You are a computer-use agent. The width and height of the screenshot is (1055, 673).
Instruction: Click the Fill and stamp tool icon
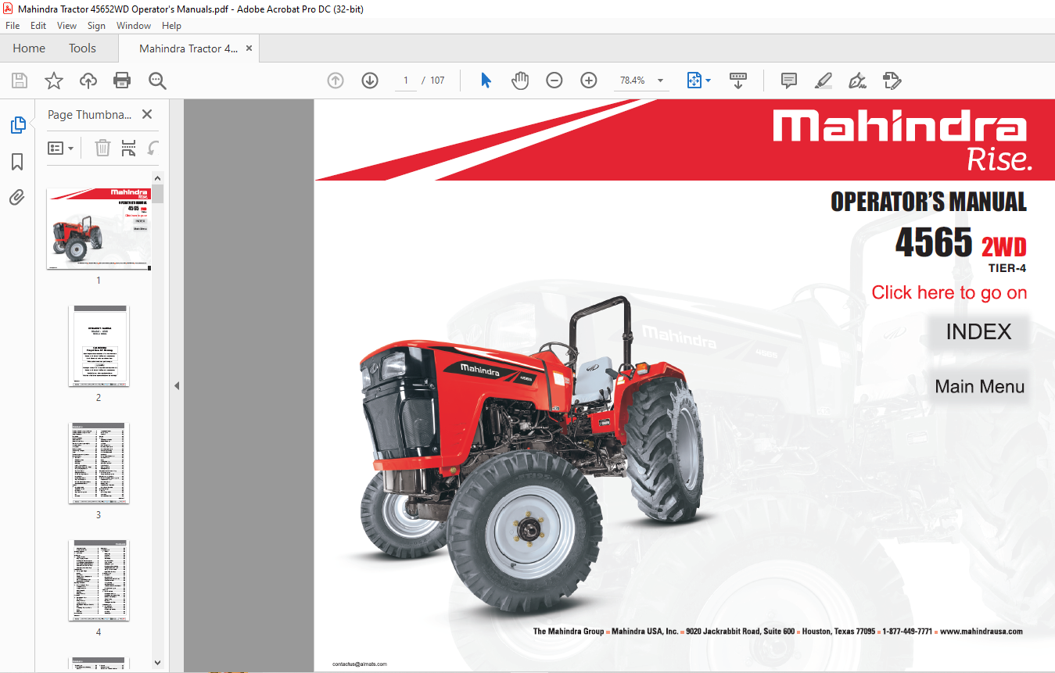point(892,81)
